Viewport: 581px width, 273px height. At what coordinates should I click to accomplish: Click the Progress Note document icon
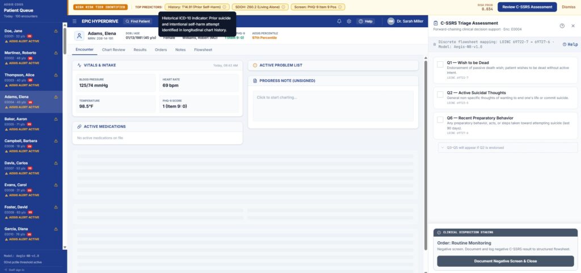[255, 80]
